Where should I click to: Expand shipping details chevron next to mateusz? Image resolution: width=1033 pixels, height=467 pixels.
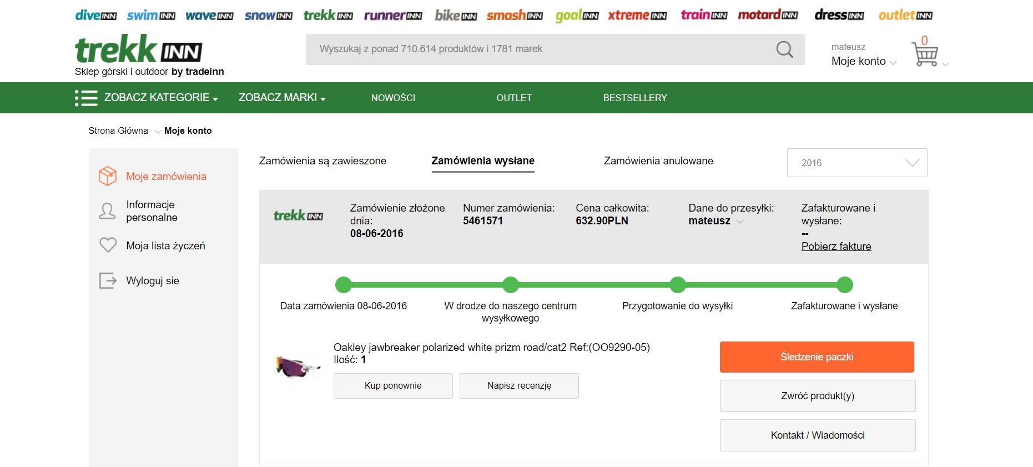(740, 222)
